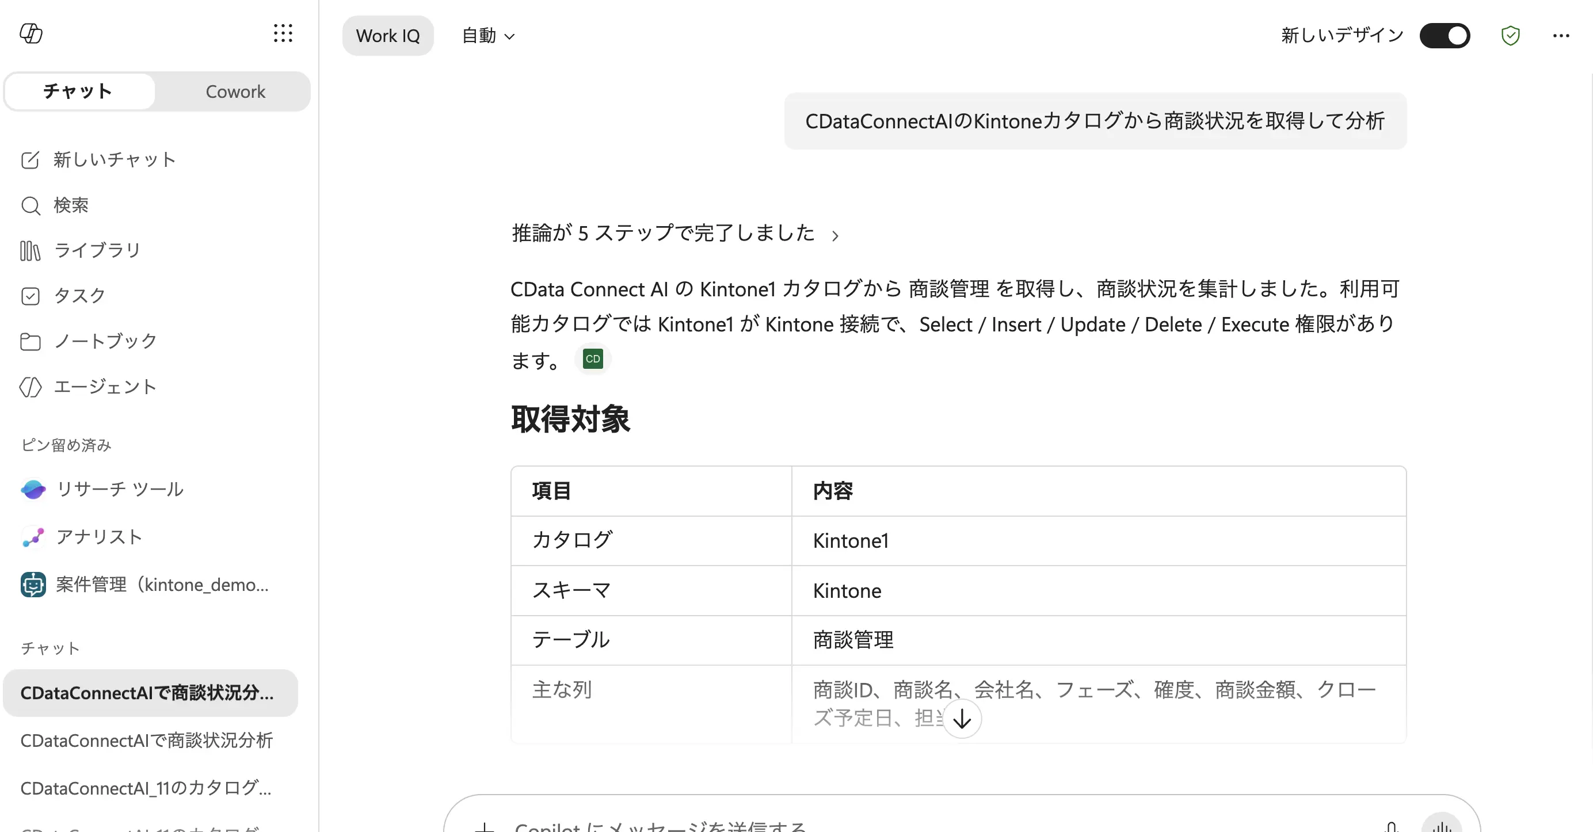Click the CD citation badge
This screenshot has width=1593, height=832.
click(x=592, y=359)
